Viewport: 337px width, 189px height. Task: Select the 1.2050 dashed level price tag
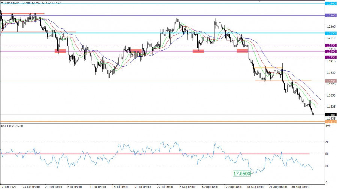(x=331, y=45)
